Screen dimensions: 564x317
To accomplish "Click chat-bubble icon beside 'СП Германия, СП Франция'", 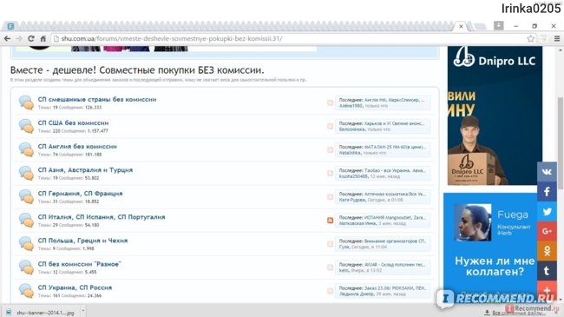I will (26, 196).
